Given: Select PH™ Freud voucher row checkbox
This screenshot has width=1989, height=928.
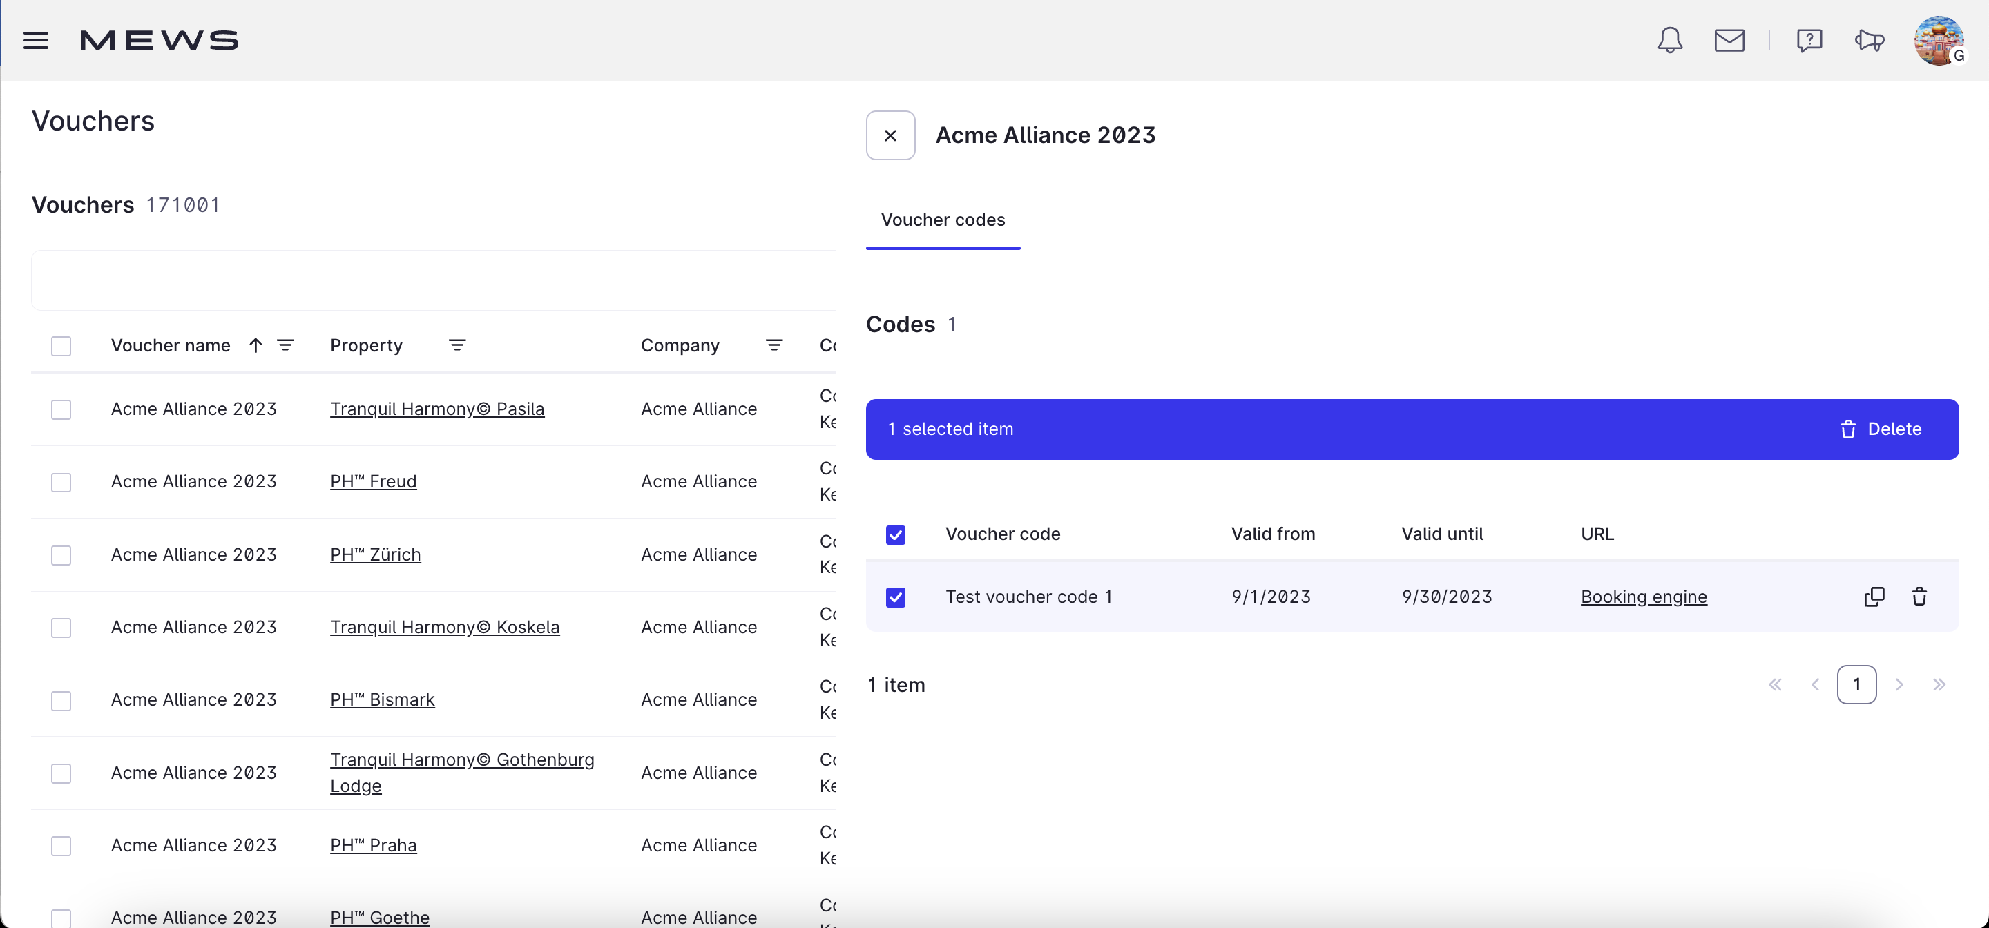Looking at the screenshot, I should (61, 482).
